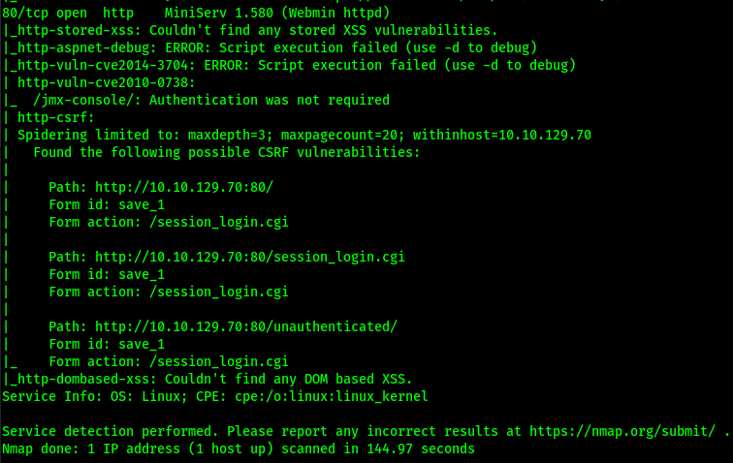The width and height of the screenshot is (733, 463).
Task: Click the Found possible CSRF vulnerabilities line
Action: pos(227,152)
